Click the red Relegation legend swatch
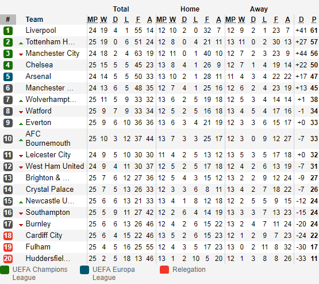The width and height of the screenshot is (319, 284). click(164, 270)
